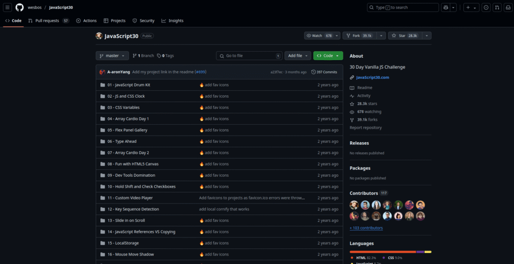This screenshot has height=264, width=514.
Task: Open pull request #699 link
Action: (x=201, y=72)
